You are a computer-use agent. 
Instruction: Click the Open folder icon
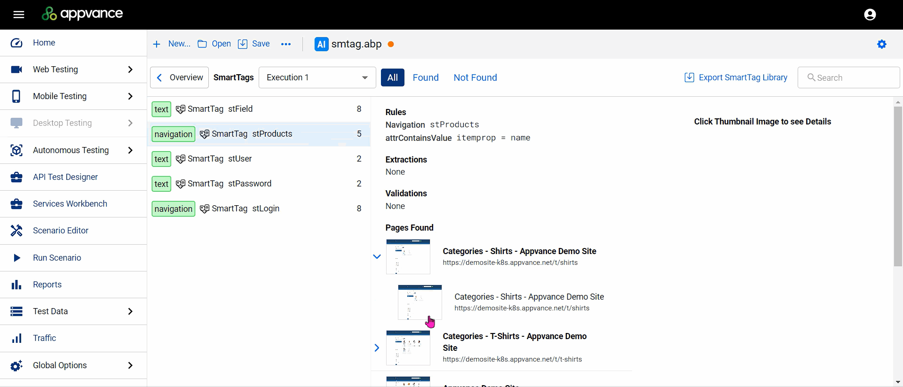202,44
